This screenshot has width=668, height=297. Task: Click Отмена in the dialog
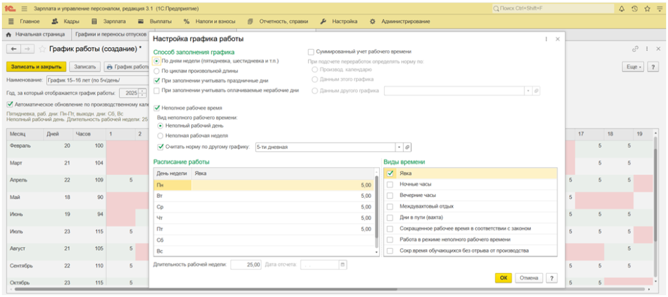528,278
